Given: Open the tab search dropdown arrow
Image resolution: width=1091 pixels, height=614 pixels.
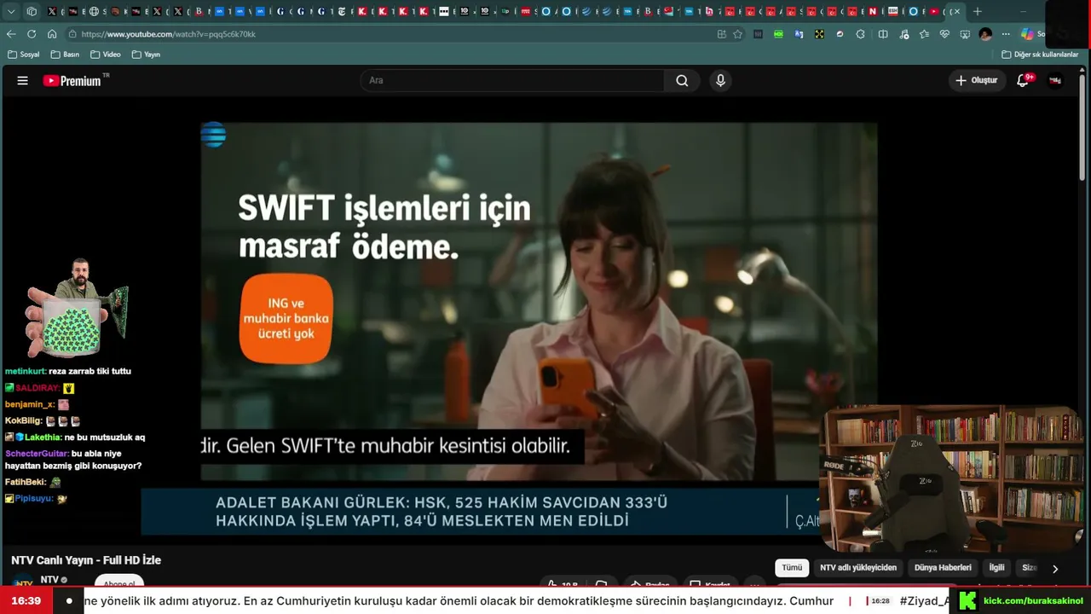Looking at the screenshot, I should pos(11,12).
